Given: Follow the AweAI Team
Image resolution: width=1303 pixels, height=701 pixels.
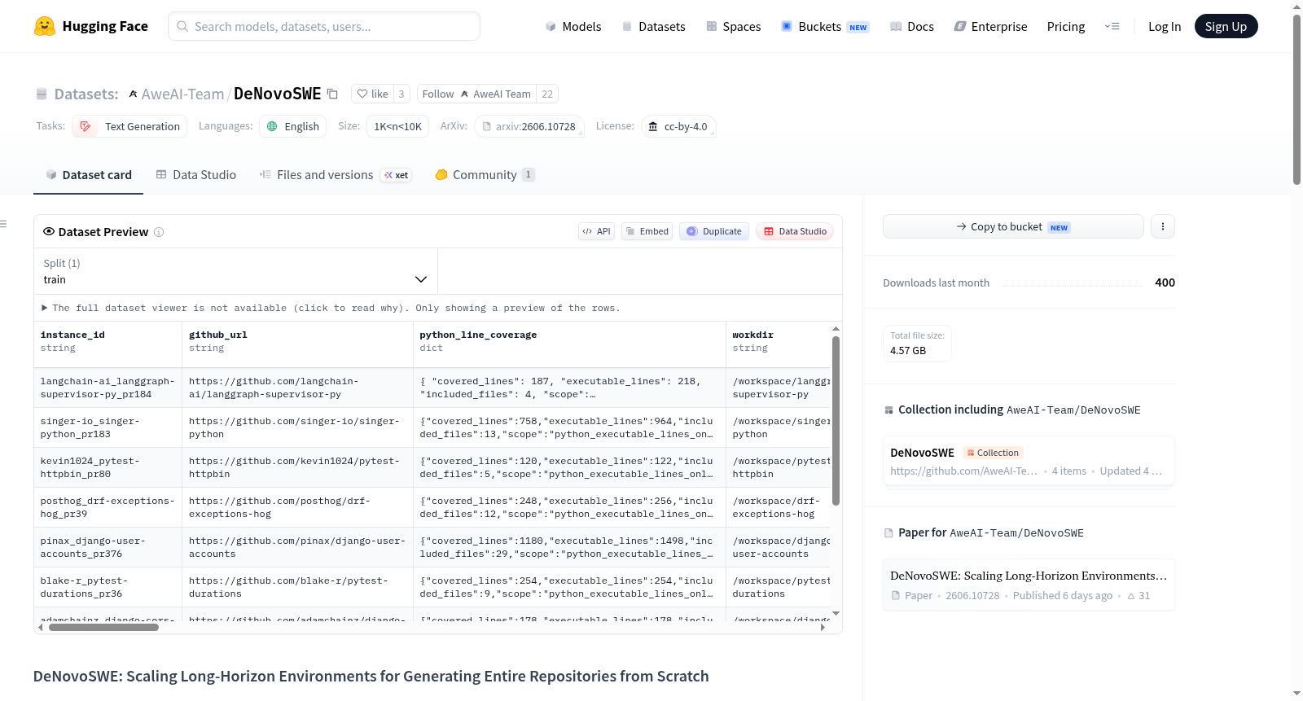Looking at the screenshot, I should (x=476, y=94).
